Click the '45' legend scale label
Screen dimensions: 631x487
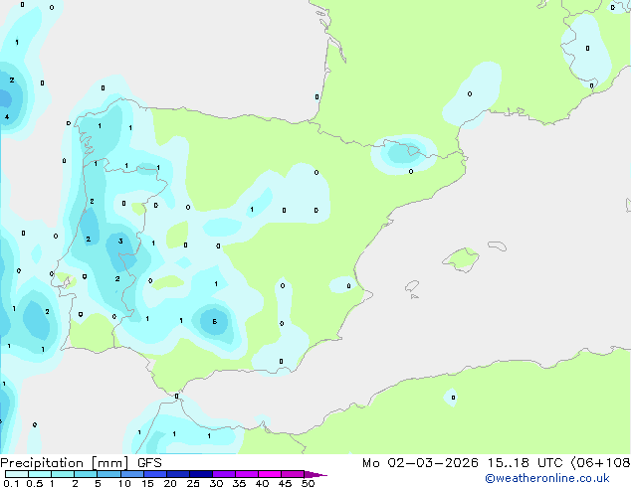click(x=285, y=483)
